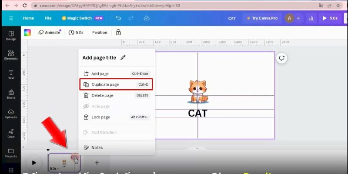
Task: Click the comment refresh icon beside canvas
Action: (282, 58)
